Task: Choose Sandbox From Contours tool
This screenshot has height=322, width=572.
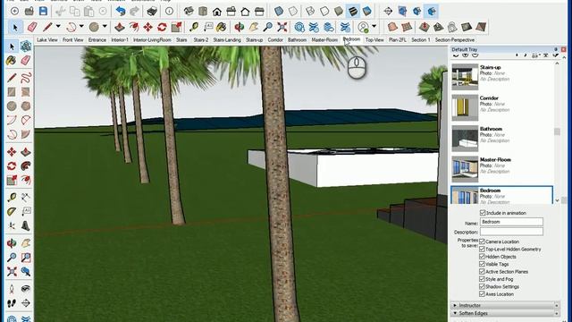Action: pyautogui.click(x=391, y=27)
